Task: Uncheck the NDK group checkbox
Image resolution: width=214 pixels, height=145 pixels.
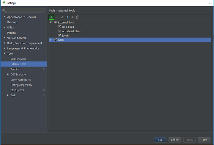Action: [56, 40]
